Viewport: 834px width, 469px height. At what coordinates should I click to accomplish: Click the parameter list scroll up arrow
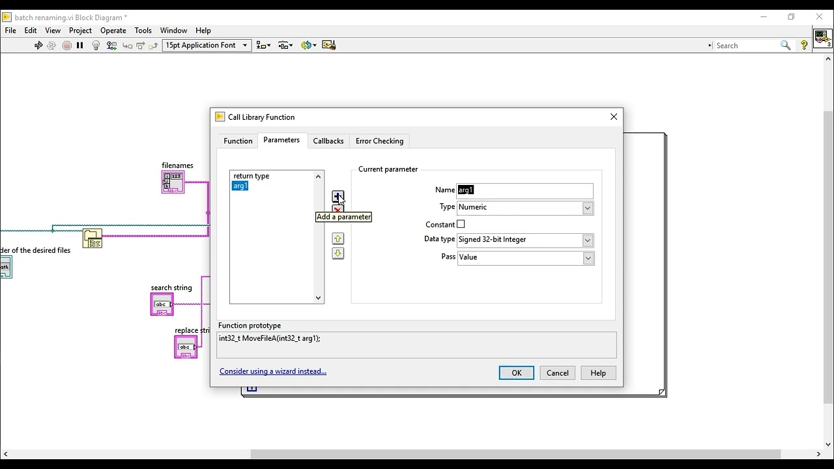[319, 177]
